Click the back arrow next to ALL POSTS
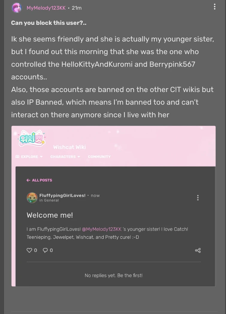 tap(28, 180)
